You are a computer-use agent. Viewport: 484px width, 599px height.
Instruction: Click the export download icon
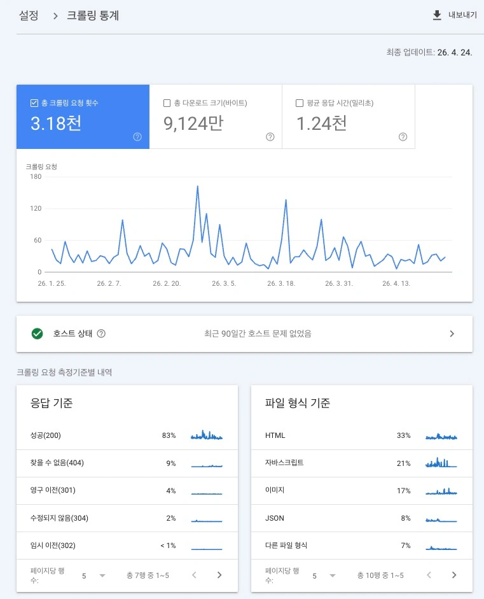pos(437,15)
